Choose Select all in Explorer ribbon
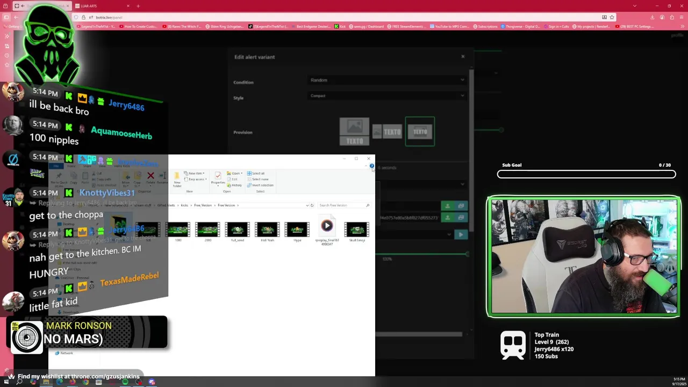The height and width of the screenshot is (387, 688). [x=256, y=174]
